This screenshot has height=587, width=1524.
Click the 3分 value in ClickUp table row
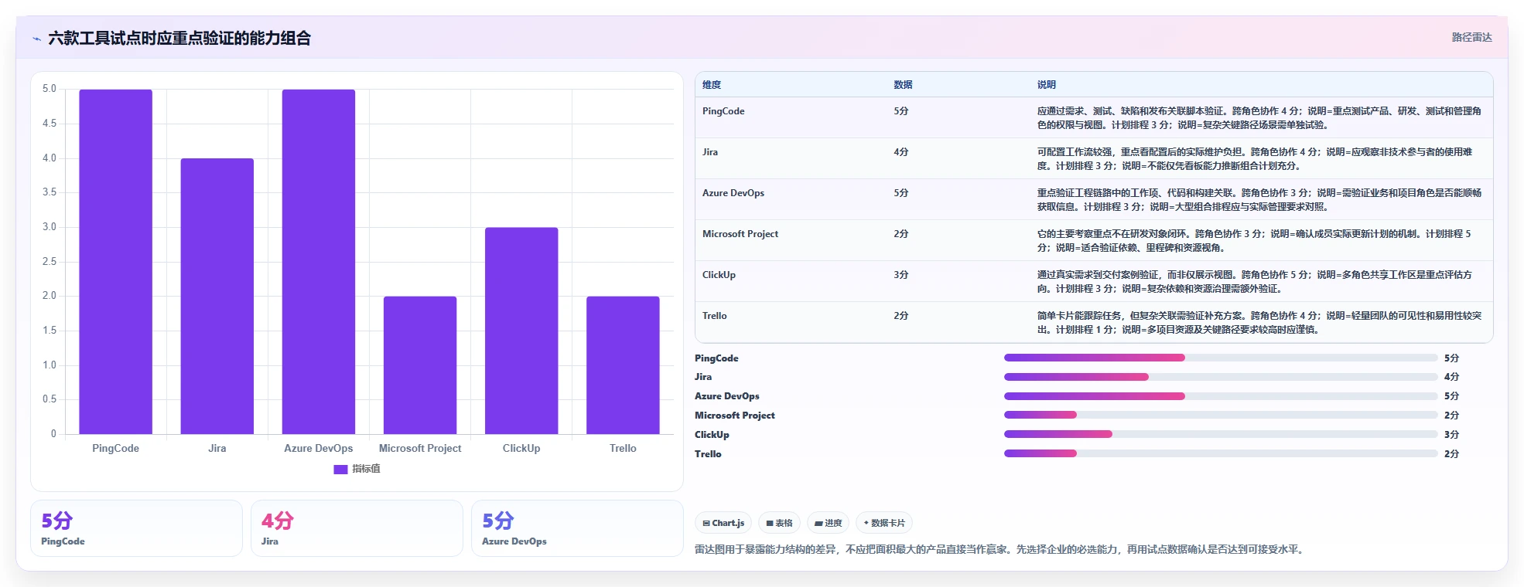901,275
